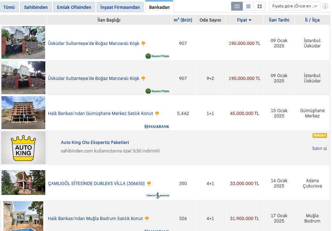Open the ÇAMLIGÖL villa photo thumbnail
This screenshot has width=332, height=231.
(x=23, y=183)
